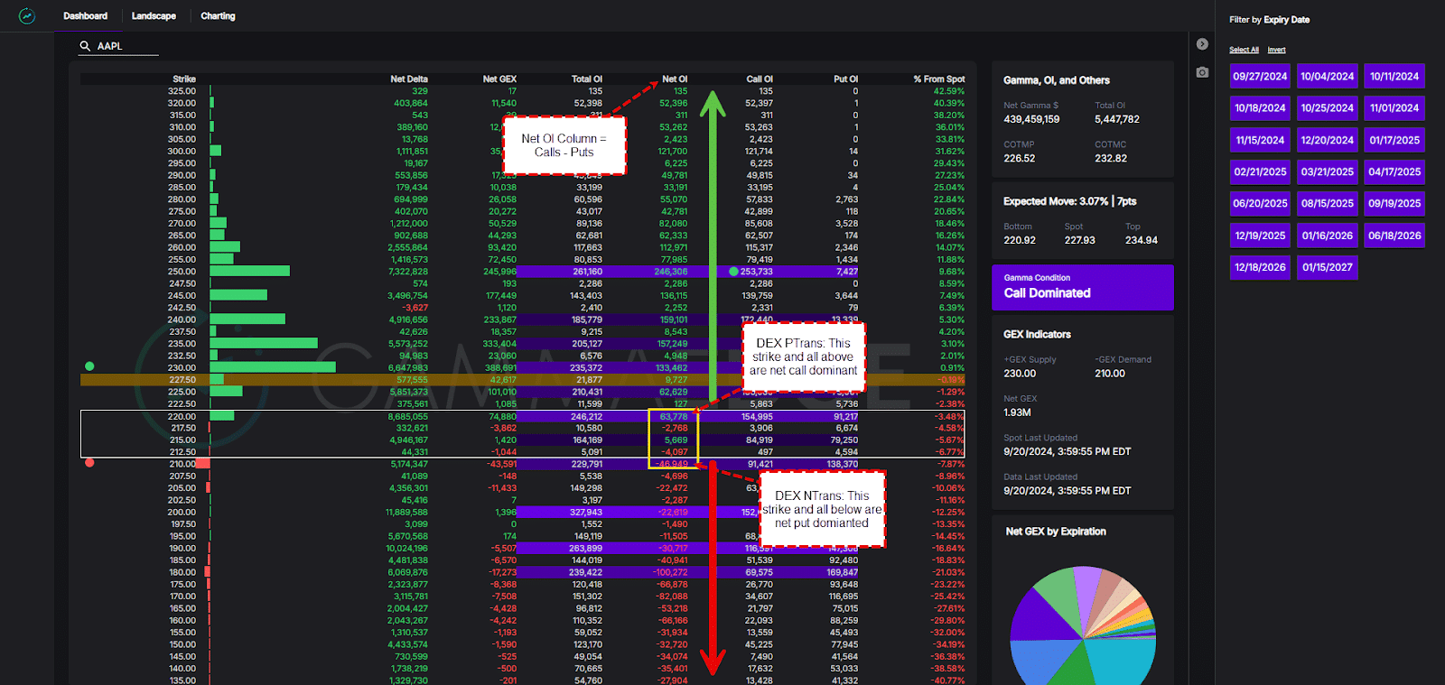Choose the 06/18/2026 expiry date
The height and width of the screenshot is (685, 1445).
click(x=1394, y=236)
